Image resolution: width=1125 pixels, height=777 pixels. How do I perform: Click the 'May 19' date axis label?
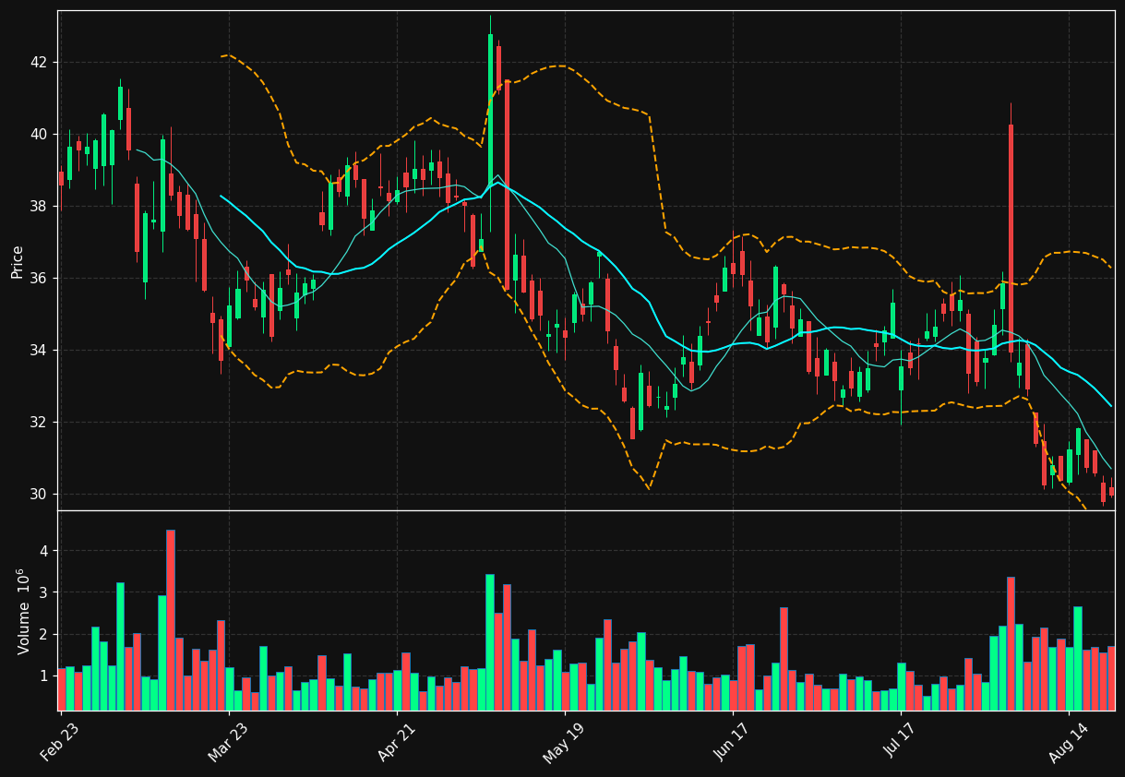point(562,742)
